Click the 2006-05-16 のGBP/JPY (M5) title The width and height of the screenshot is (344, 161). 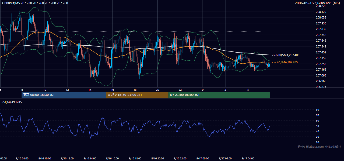coord(318,3)
